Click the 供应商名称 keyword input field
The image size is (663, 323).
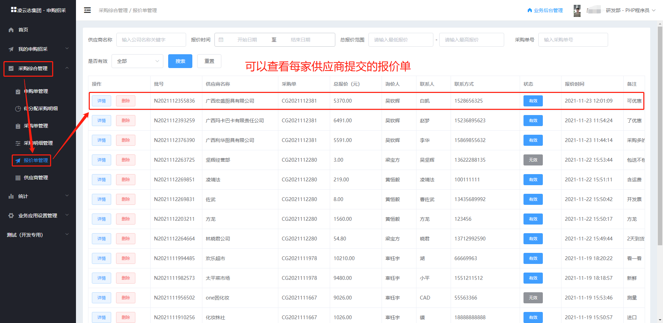click(151, 40)
